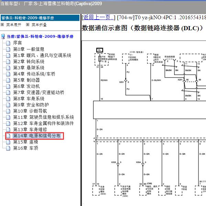Click the page icon beside 第8章 车身系统

coord(8,99)
